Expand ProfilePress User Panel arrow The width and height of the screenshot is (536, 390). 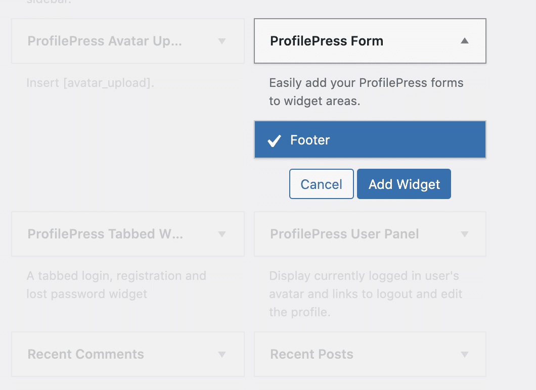[464, 234]
